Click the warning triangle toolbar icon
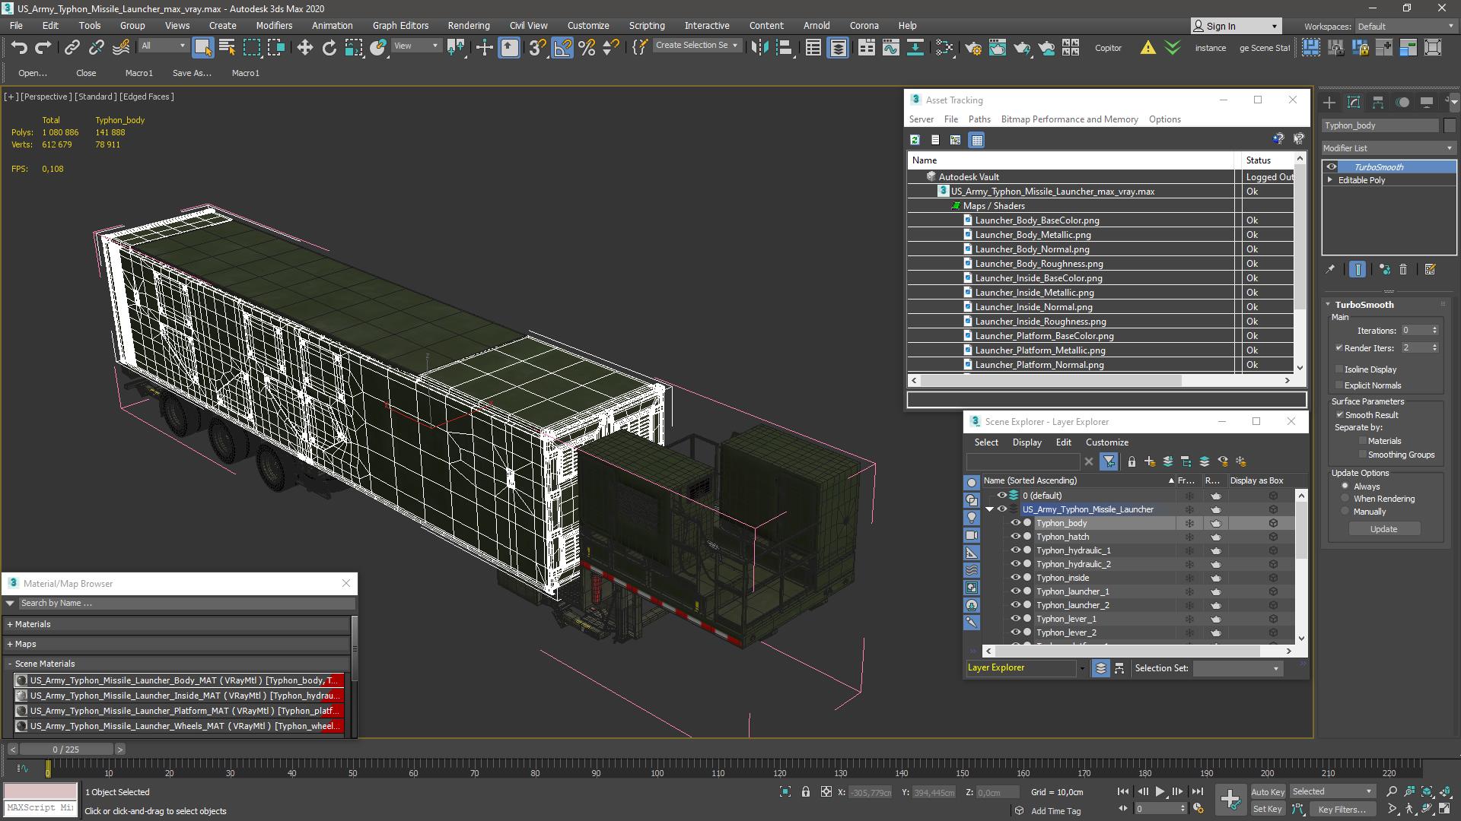1461x821 pixels. click(1147, 47)
